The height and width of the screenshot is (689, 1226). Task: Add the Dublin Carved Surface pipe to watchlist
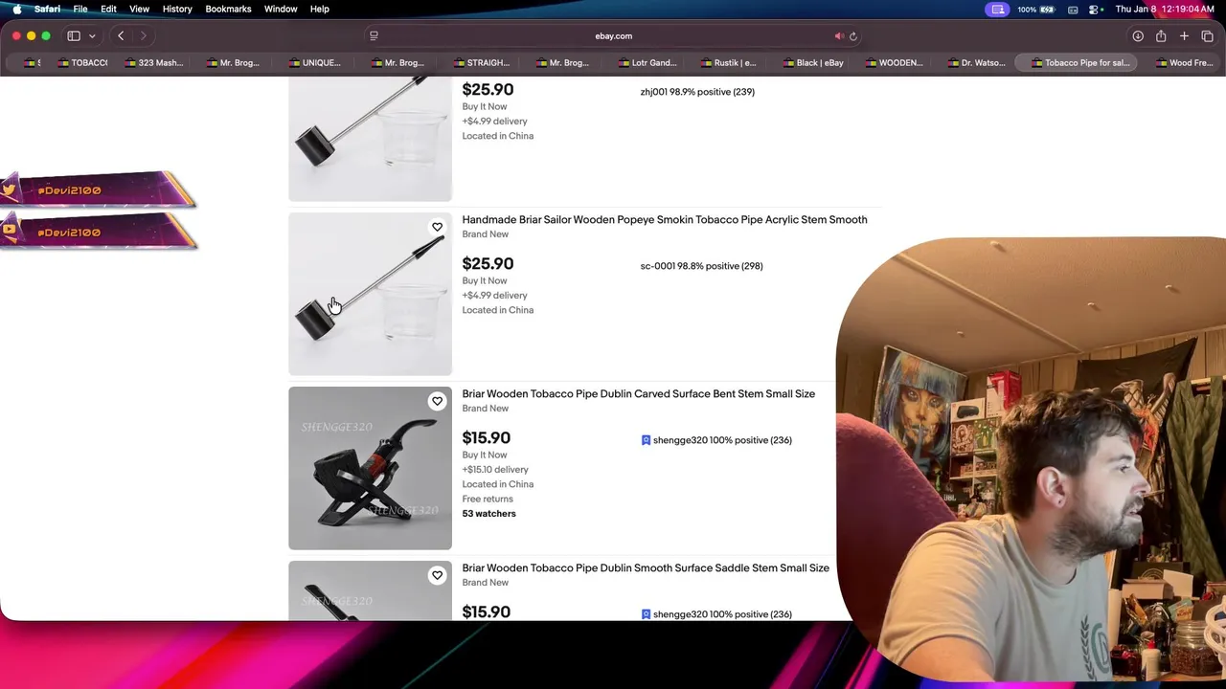437,401
